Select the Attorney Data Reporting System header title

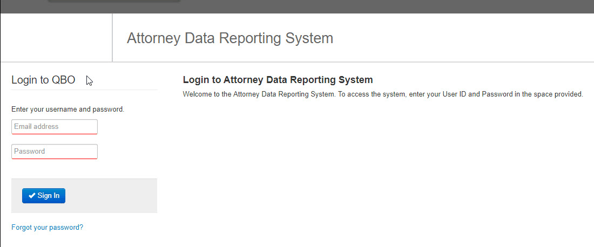(230, 38)
